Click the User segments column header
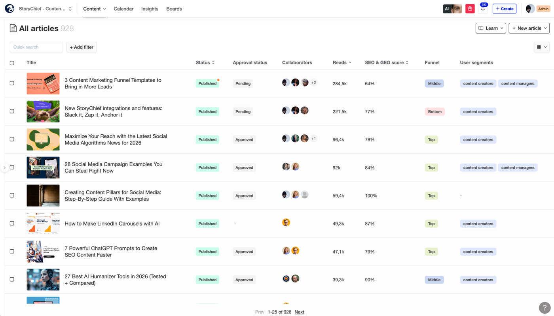Image resolution: width=554 pixels, height=316 pixels. 476,62
